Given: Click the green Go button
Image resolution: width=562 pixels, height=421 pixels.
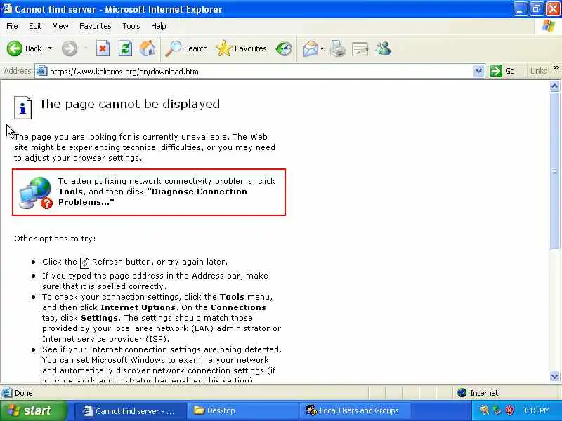Looking at the screenshot, I should 502,72.
